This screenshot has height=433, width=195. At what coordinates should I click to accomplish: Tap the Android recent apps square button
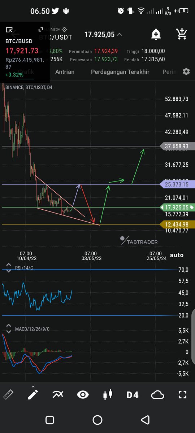(50, 420)
